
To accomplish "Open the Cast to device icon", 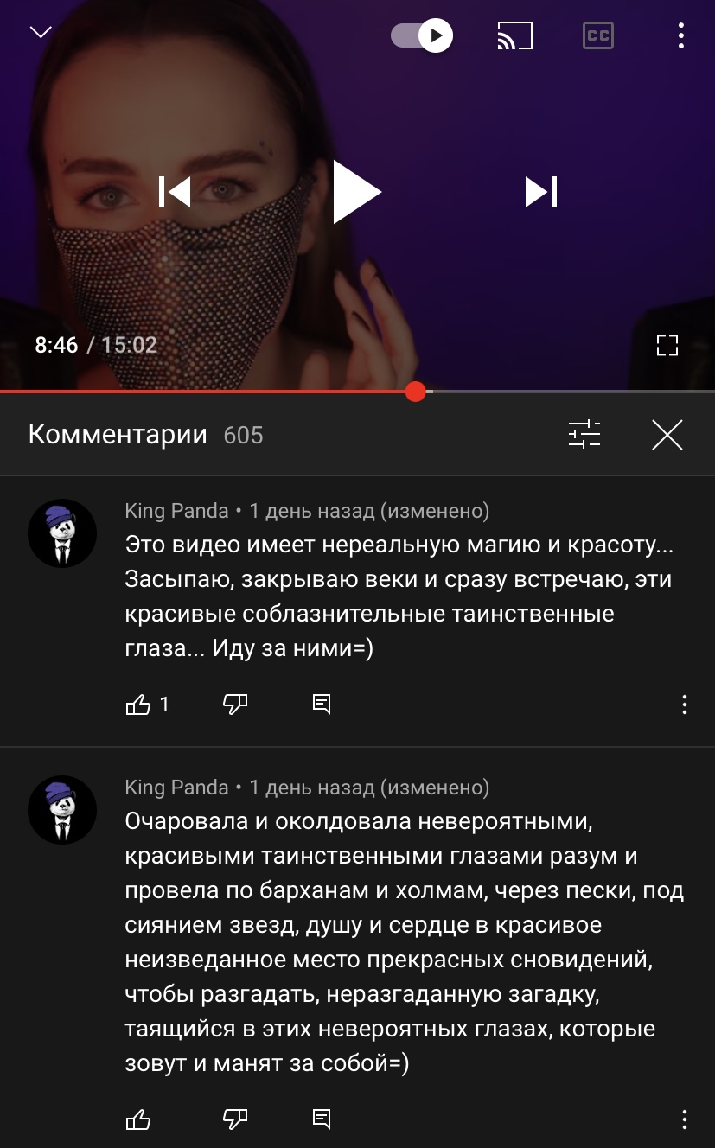I will pos(515,35).
